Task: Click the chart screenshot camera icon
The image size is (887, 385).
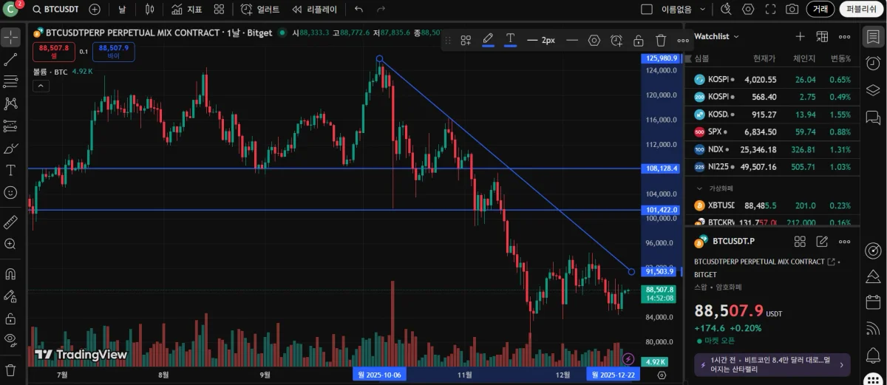Action: click(792, 10)
